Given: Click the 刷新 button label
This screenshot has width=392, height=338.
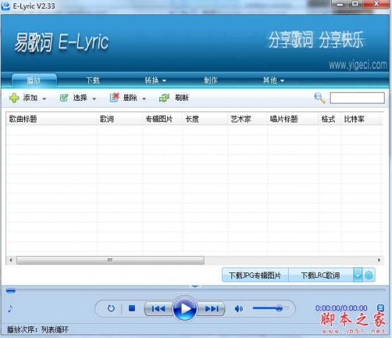Looking at the screenshot, I should coord(181,98).
